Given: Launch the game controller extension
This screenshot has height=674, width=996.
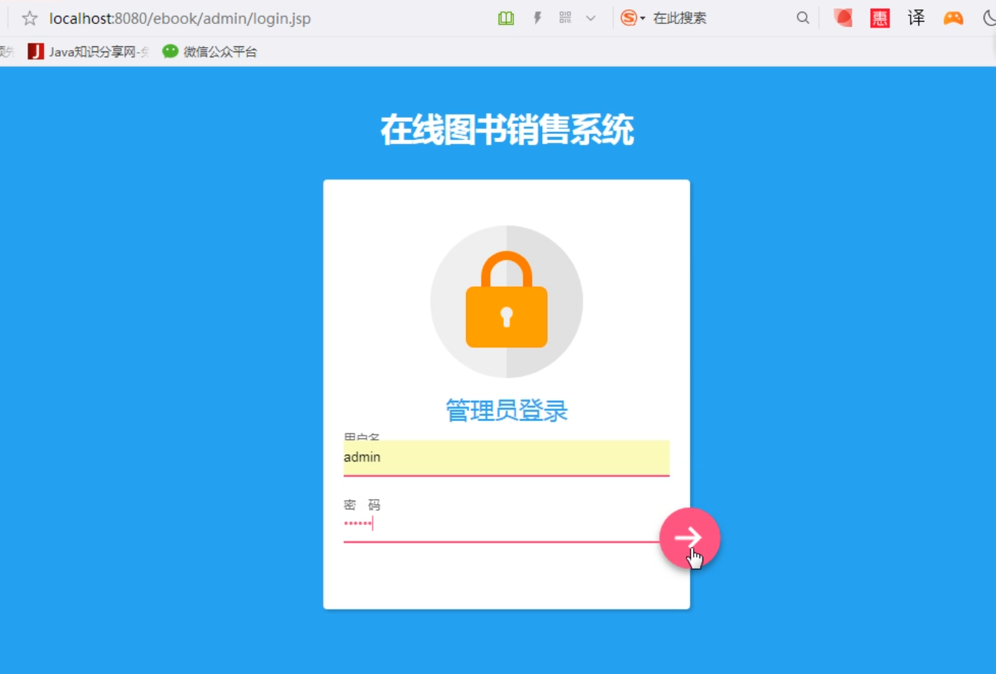Looking at the screenshot, I should (953, 18).
